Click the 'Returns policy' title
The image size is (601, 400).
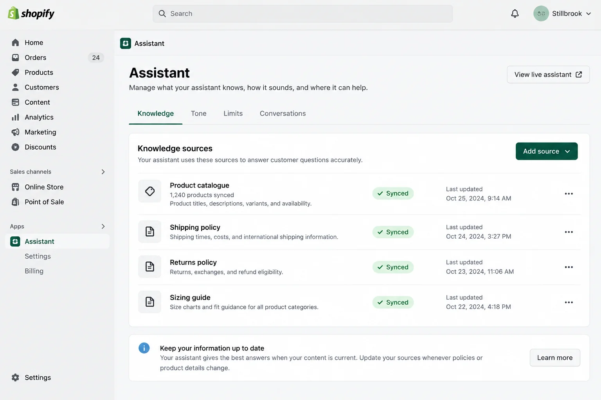pos(193,262)
